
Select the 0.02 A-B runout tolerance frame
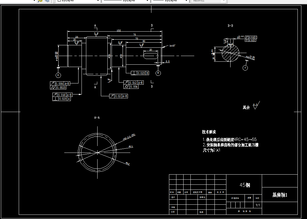click(118, 96)
